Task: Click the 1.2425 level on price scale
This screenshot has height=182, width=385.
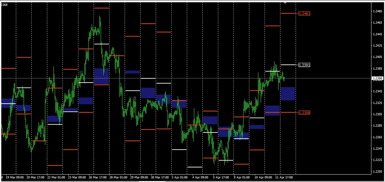Action: (x=377, y=46)
